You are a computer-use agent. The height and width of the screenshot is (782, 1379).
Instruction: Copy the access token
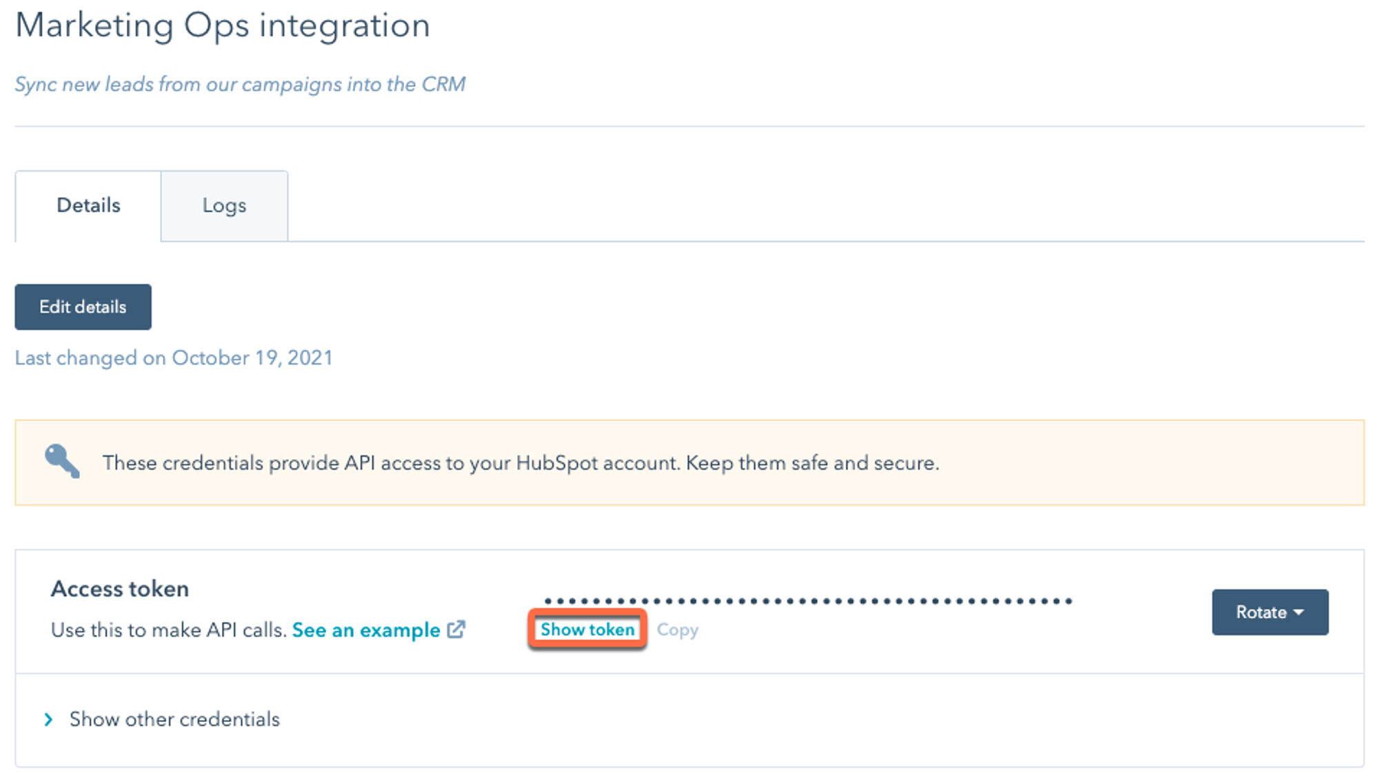point(677,630)
